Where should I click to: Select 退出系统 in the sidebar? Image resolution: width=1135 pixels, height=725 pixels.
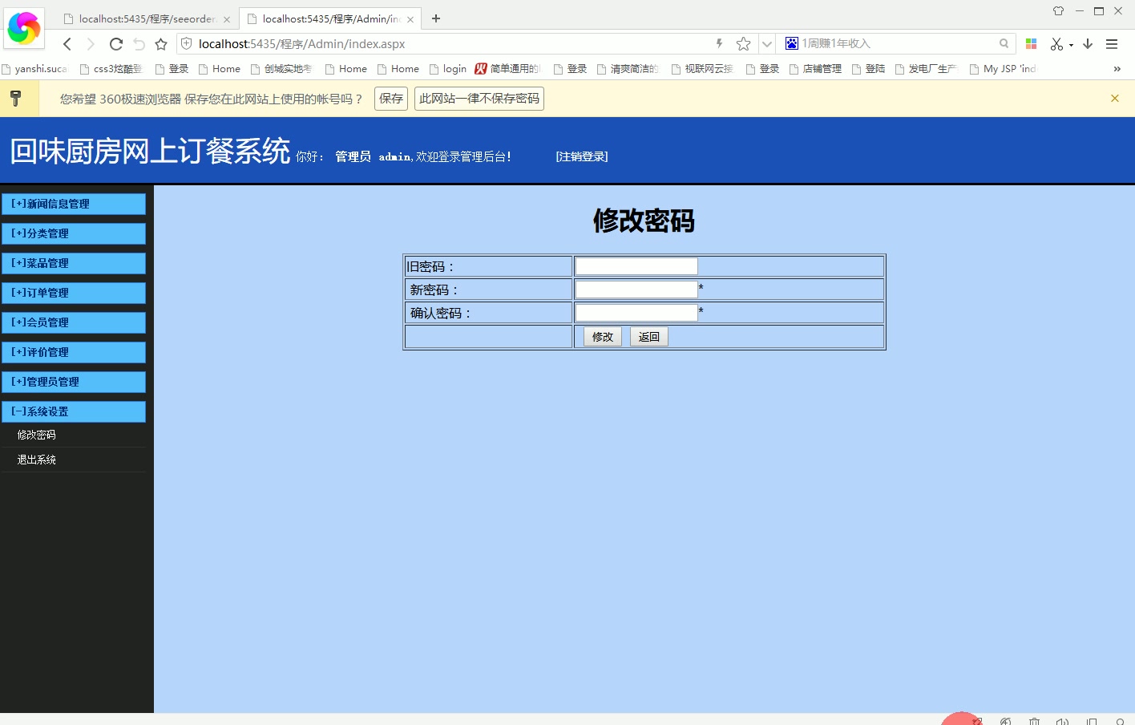[x=37, y=460]
